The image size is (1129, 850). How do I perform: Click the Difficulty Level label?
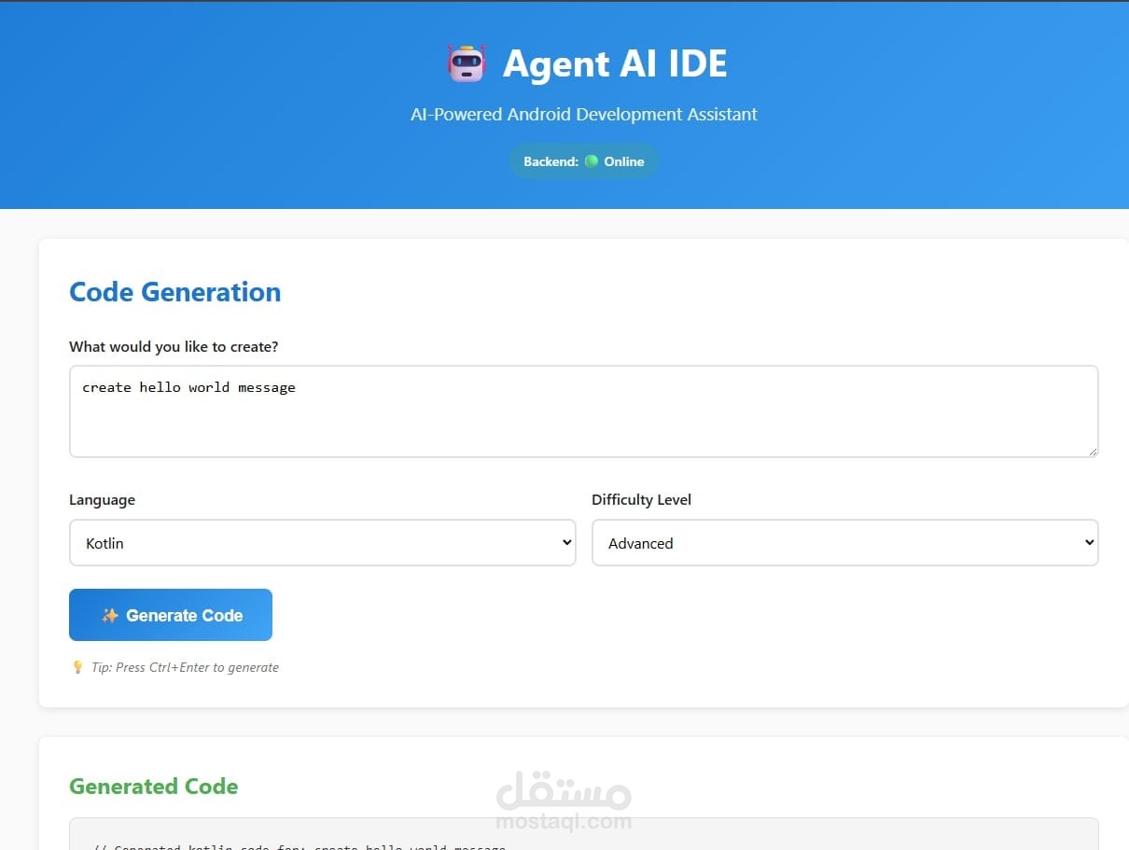[641, 499]
